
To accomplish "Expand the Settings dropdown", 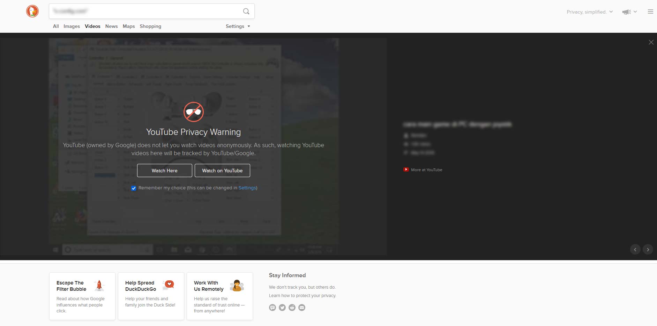I will point(238,26).
